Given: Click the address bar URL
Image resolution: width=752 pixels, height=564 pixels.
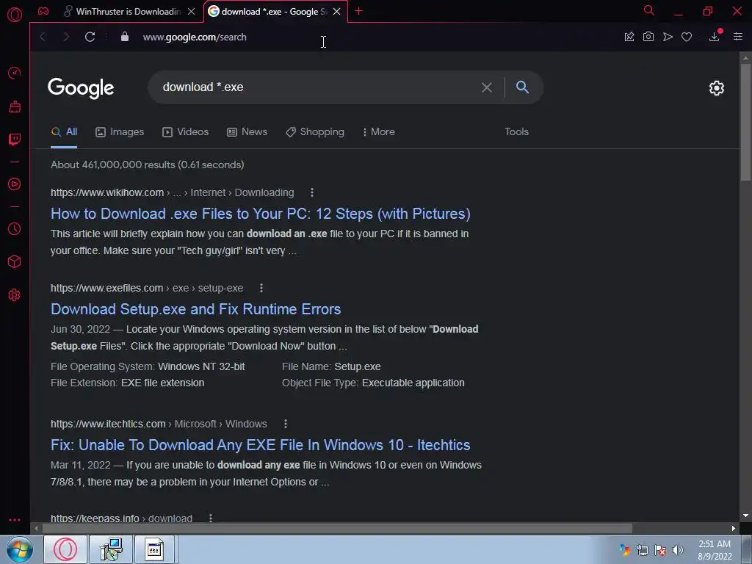Looking at the screenshot, I should pos(195,37).
